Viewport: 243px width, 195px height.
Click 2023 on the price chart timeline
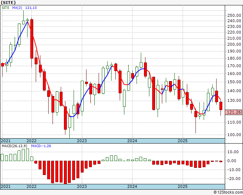pos(82,141)
